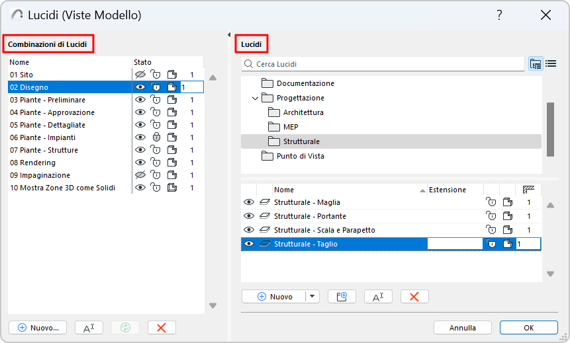This screenshot has height=343, width=570.
Task: Rename the selected layer combination
Action: pyautogui.click(x=89, y=327)
